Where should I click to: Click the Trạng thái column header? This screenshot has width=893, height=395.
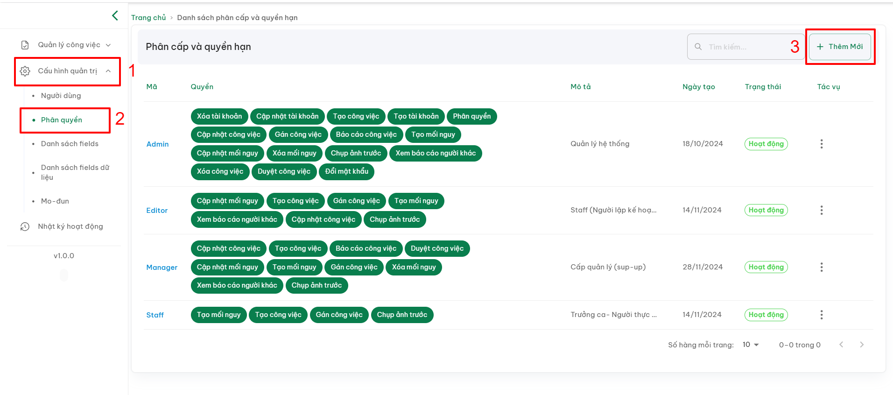coord(763,87)
